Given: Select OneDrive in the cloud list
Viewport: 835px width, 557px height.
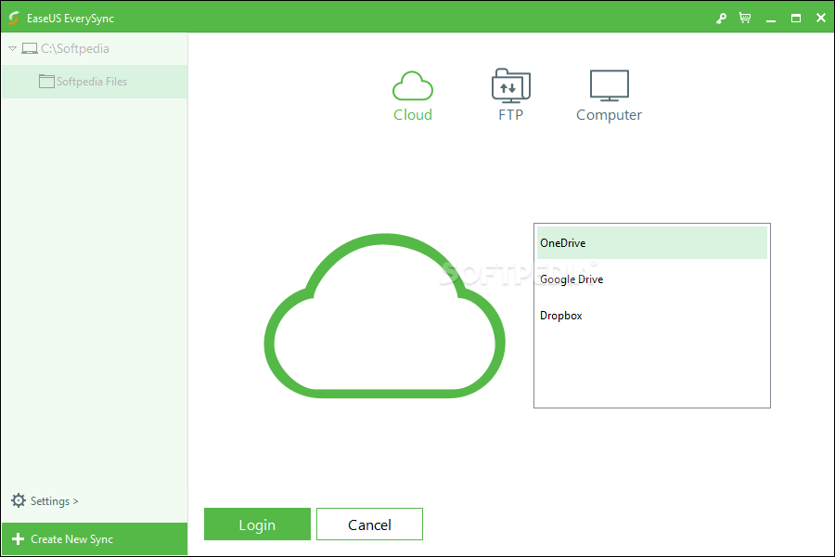Looking at the screenshot, I should 652,242.
